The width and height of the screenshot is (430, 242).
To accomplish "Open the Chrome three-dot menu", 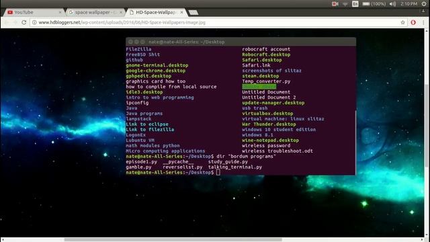I will pyautogui.click(x=423, y=22).
